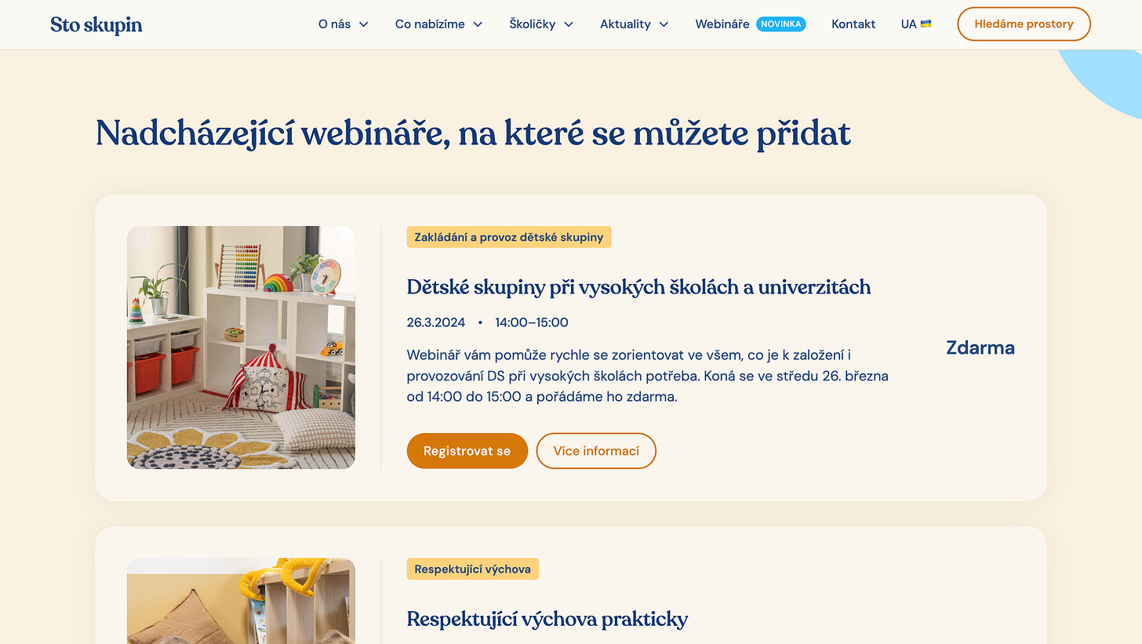Click the NOVINKA badge next to Webináře
This screenshot has width=1142, height=644.
point(781,24)
